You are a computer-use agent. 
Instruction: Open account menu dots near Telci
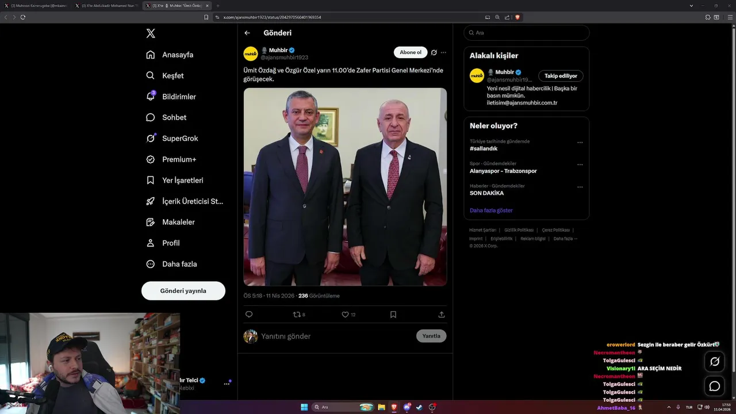[227, 384]
